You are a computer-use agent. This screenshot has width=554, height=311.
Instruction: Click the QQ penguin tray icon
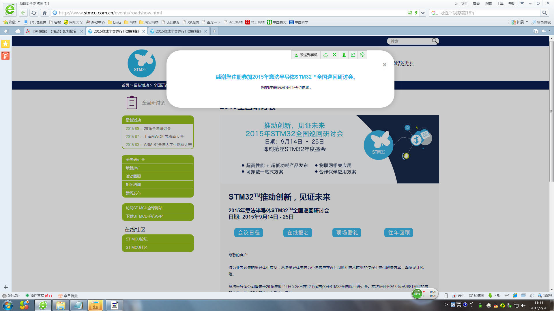[x=496, y=306]
